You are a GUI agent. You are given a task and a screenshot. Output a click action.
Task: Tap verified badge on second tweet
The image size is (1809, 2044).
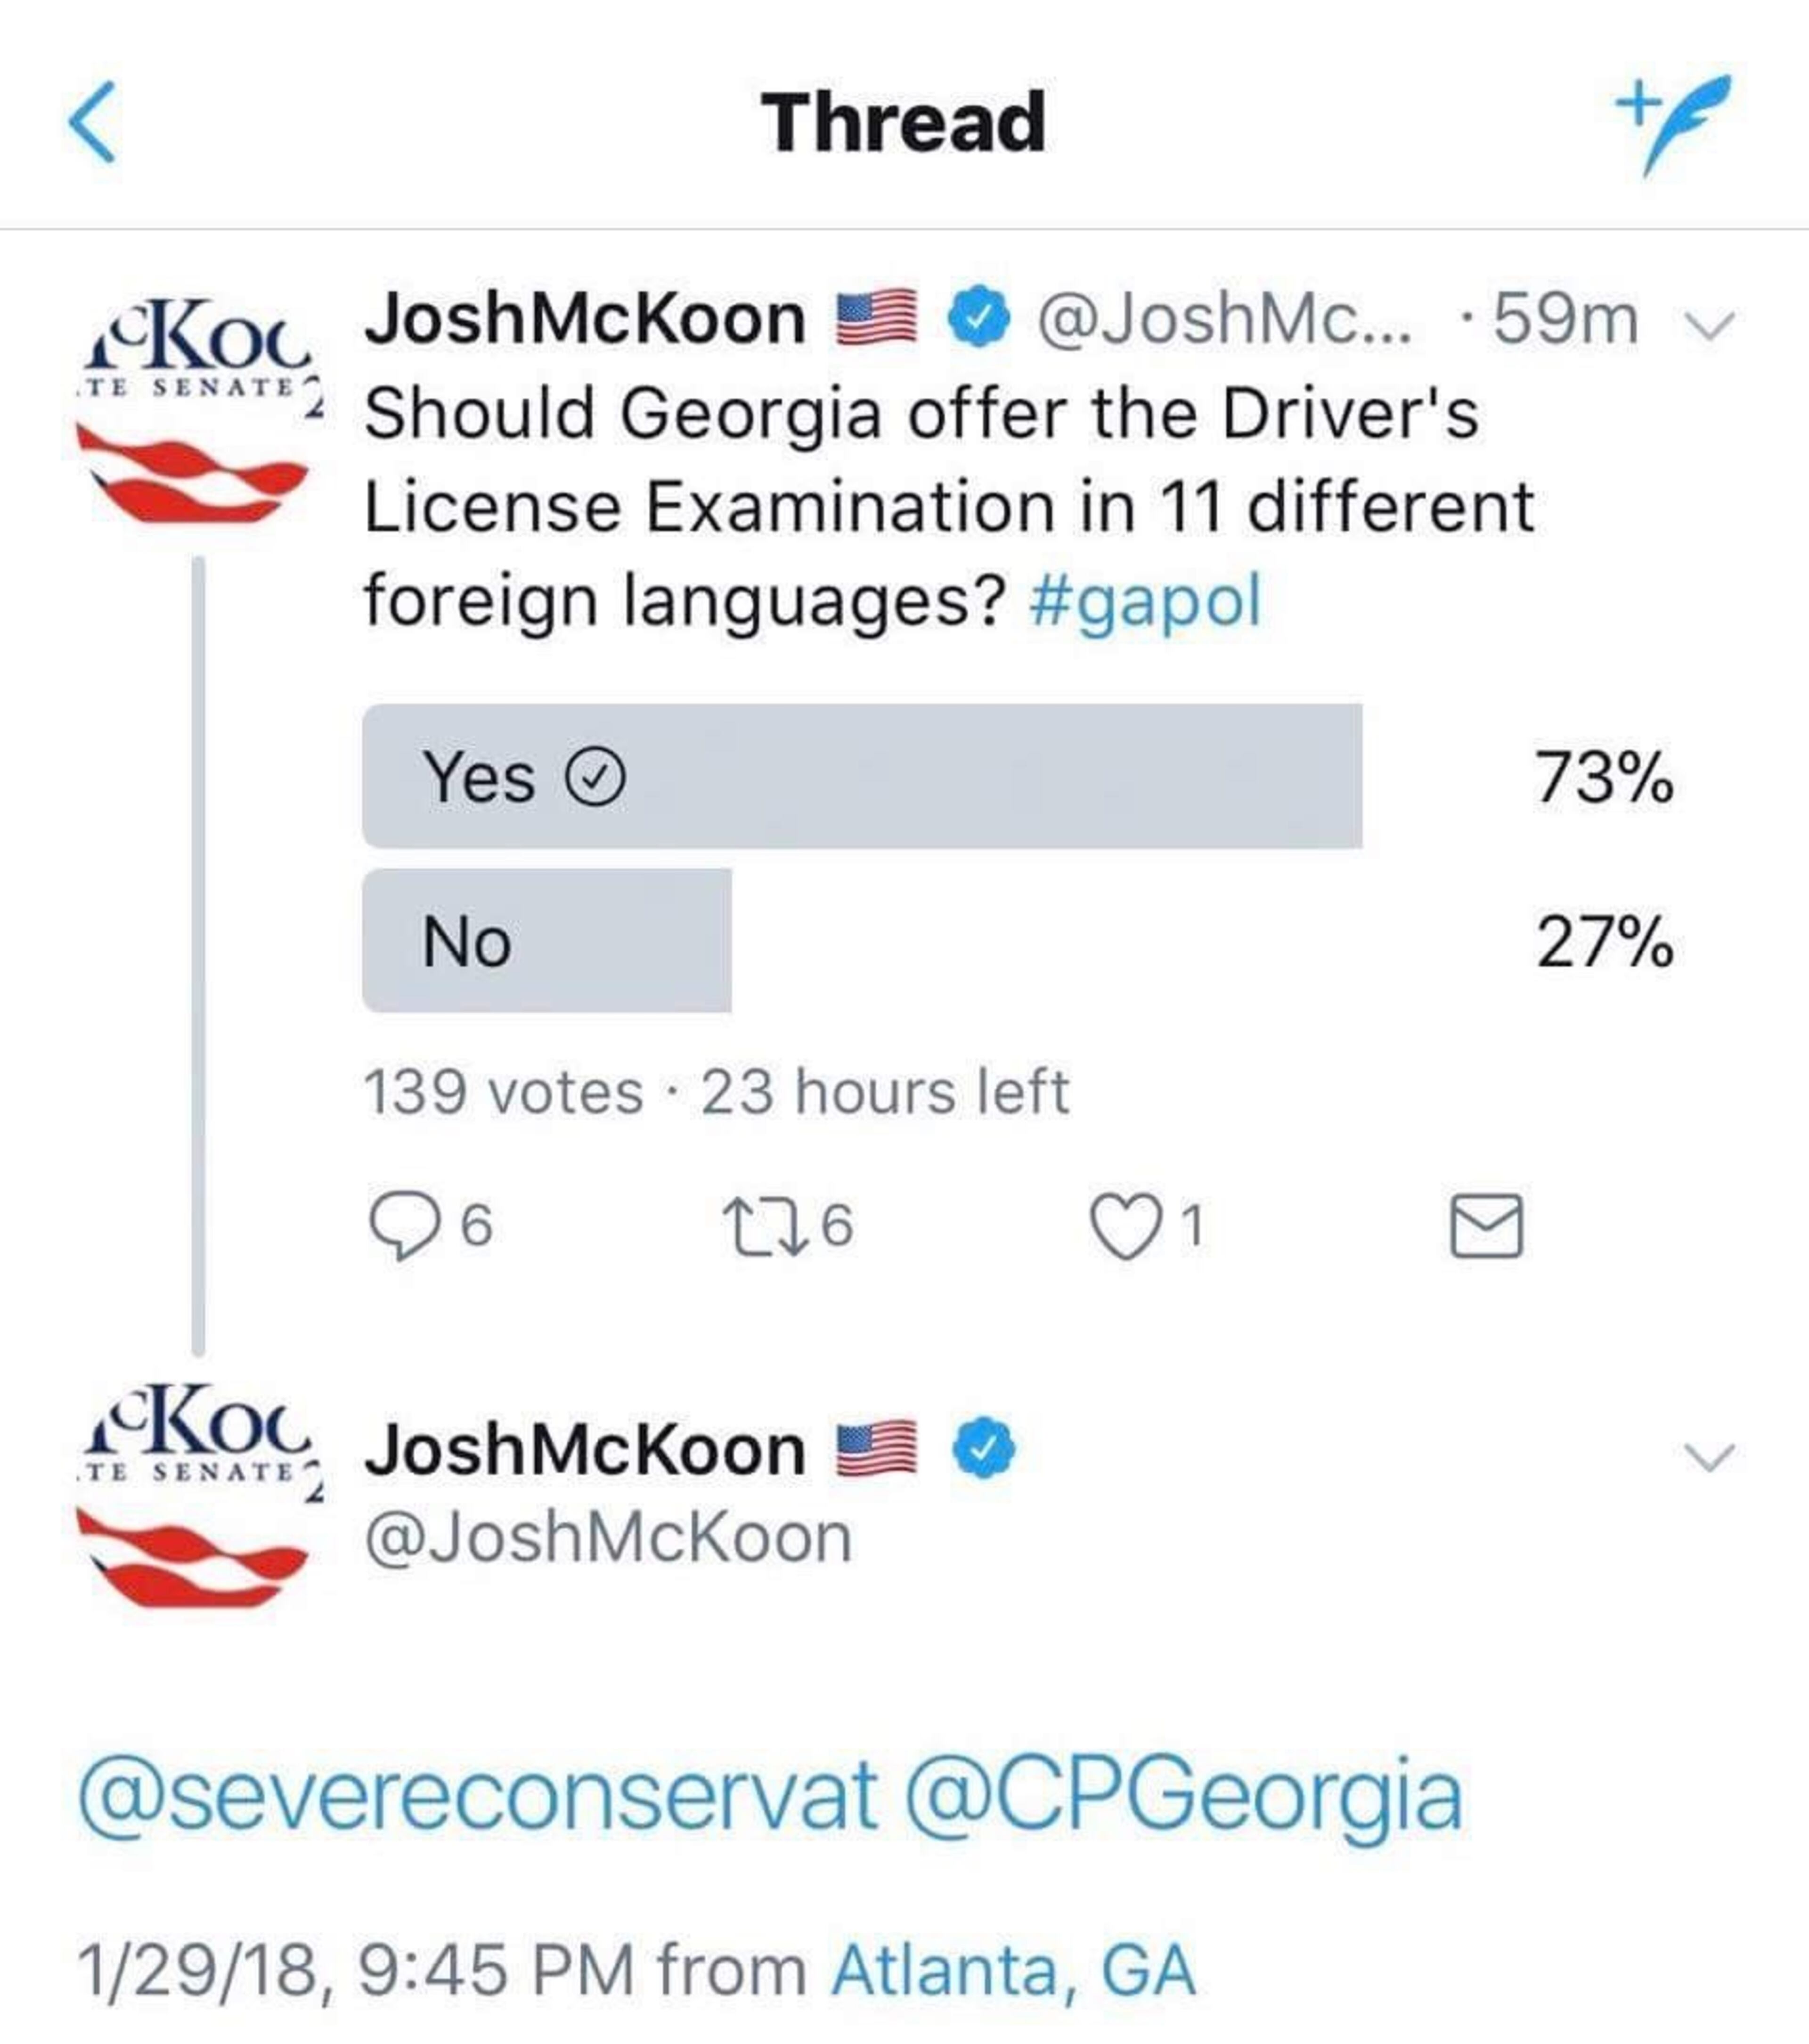coord(983,1449)
